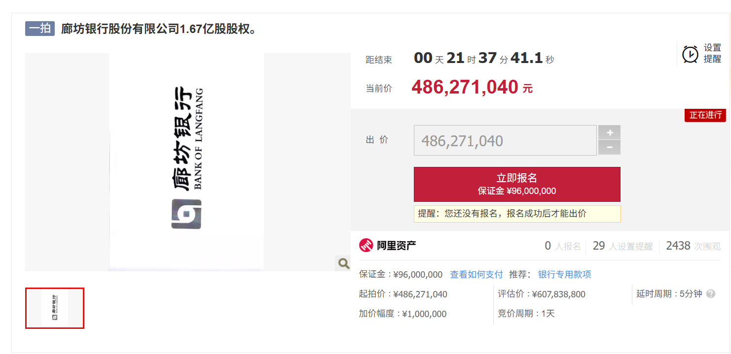Decrease bid with the minus stepper
The image size is (731, 354).
point(610,148)
